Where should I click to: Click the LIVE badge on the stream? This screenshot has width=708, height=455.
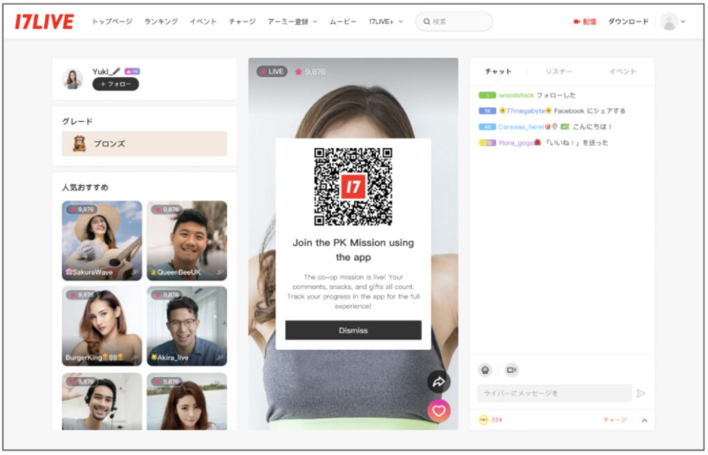272,71
